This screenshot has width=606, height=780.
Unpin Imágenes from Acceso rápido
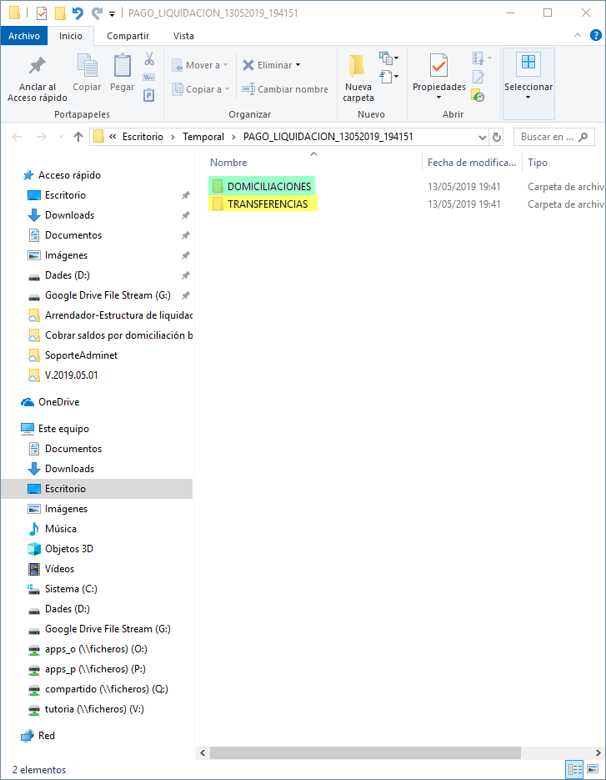tap(185, 255)
